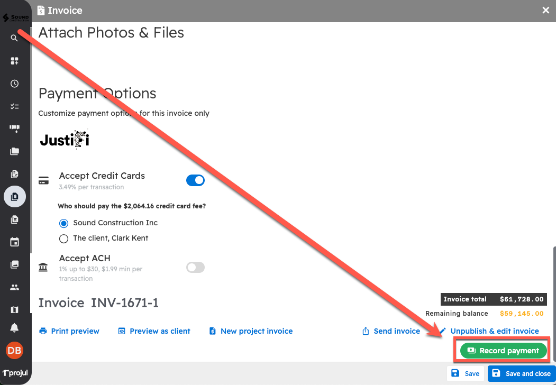Open Preview as client link
The height and width of the screenshot is (385, 556).
pyautogui.click(x=154, y=331)
